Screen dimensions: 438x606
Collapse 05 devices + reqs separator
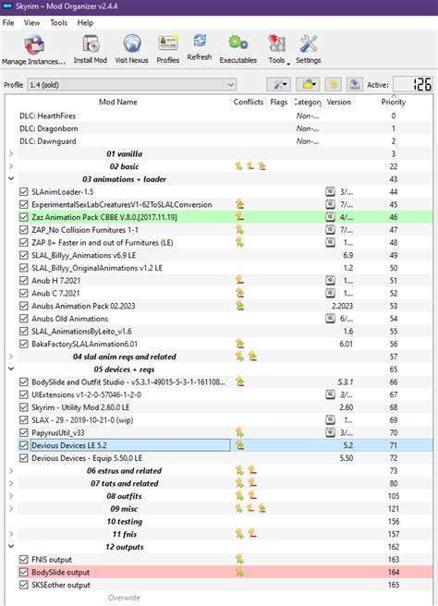(x=11, y=370)
